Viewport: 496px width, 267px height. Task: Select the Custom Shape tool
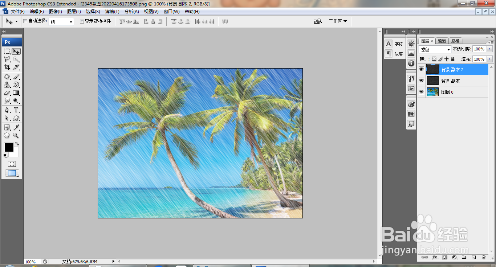16,118
